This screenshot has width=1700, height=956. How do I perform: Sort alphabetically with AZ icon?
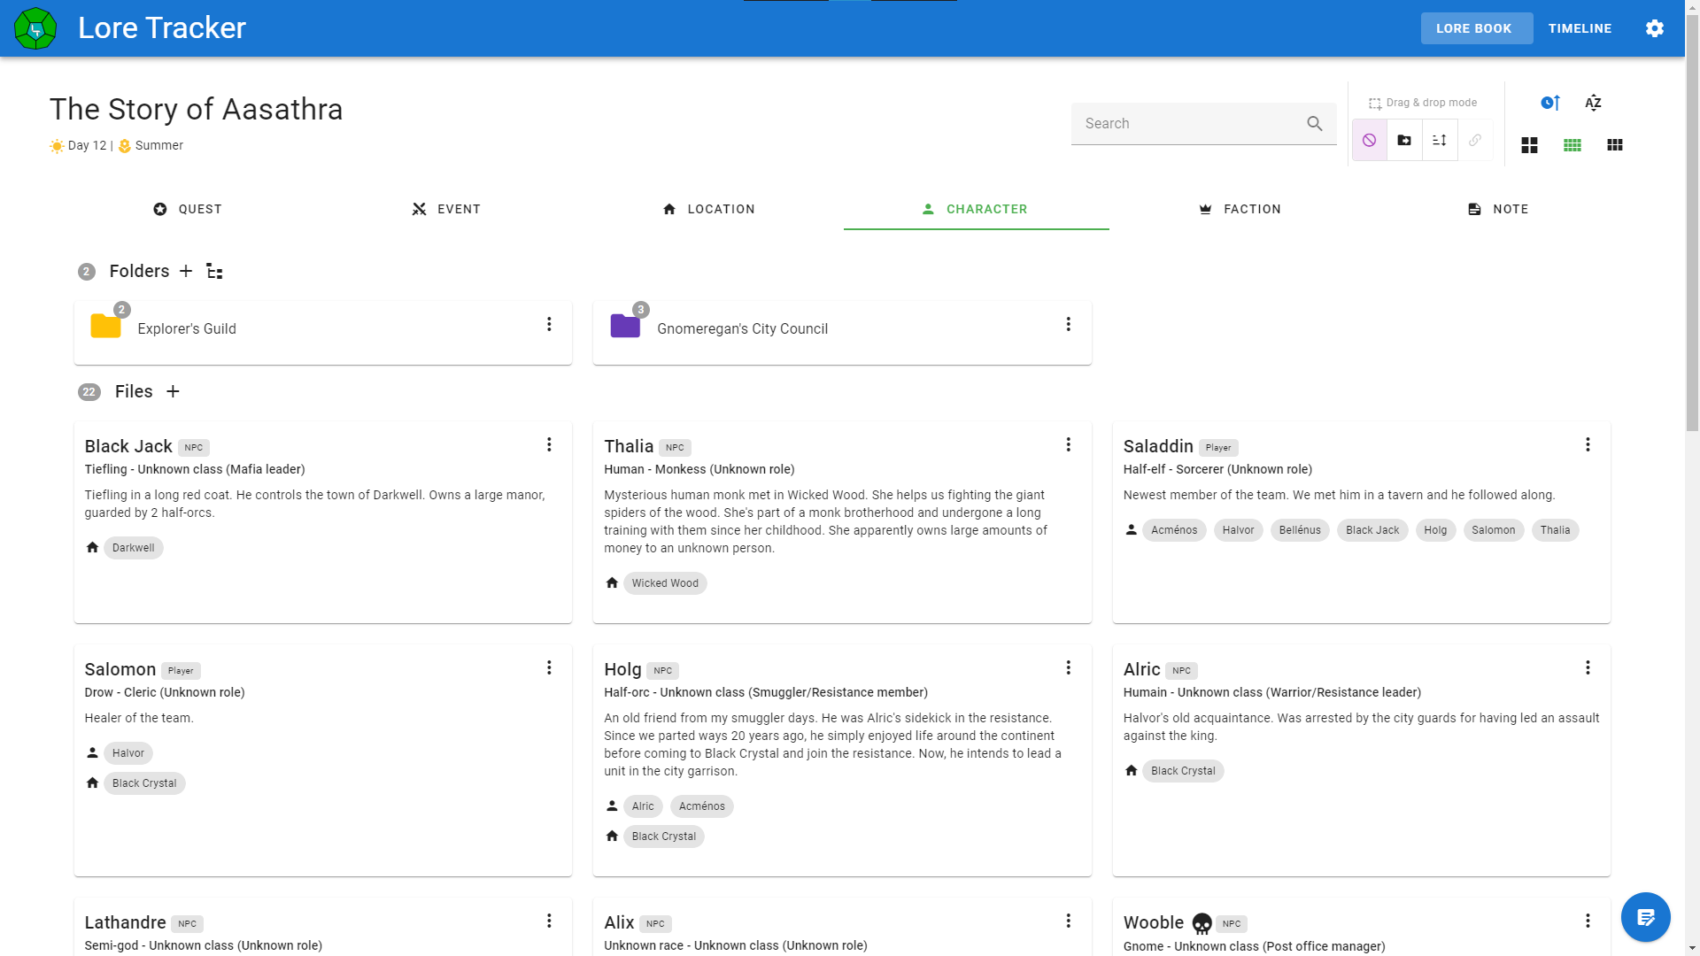click(1593, 103)
